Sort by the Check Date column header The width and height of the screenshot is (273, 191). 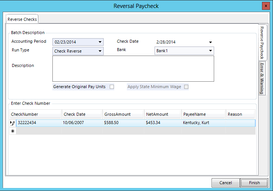tap(82, 114)
